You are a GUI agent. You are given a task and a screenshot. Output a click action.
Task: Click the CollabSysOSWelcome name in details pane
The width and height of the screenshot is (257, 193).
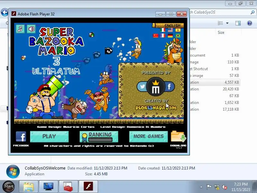pyautogui.click(x=45, y=168)
